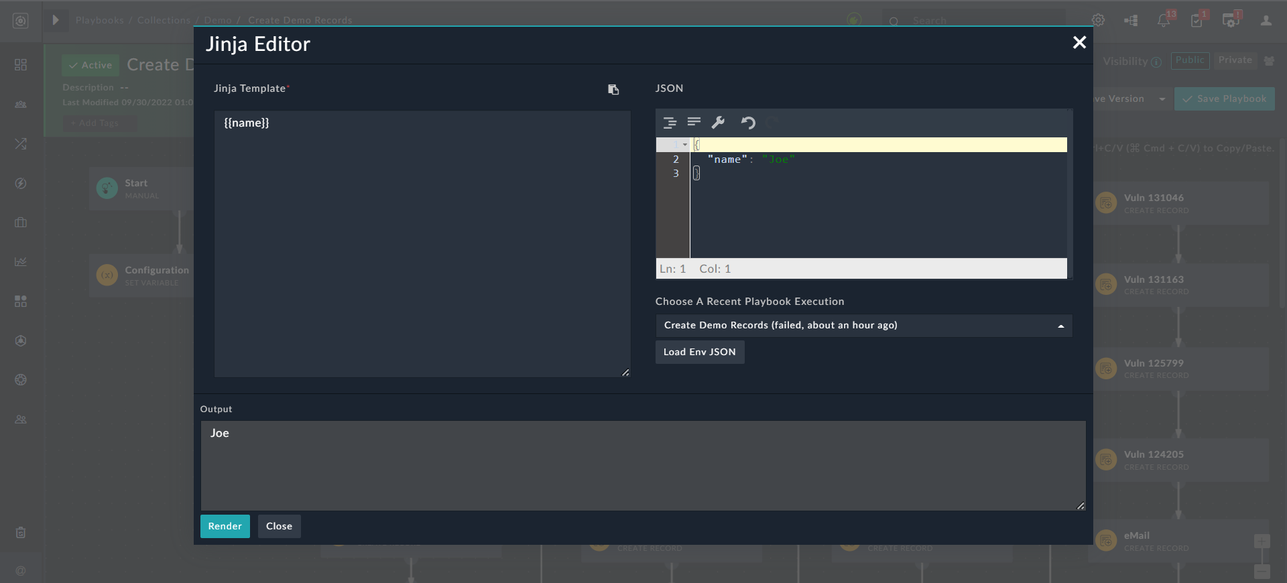The width and height of the screenshot is (1287, 583).
Task: Open the lifebuoy help icon in sidebar
Action: pyautogui.click(x=21, y=379)
